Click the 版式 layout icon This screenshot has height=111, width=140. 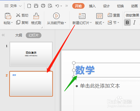99,16
